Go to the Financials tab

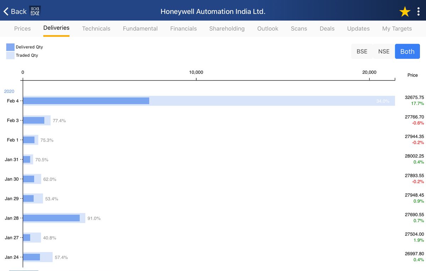point(184,28)
